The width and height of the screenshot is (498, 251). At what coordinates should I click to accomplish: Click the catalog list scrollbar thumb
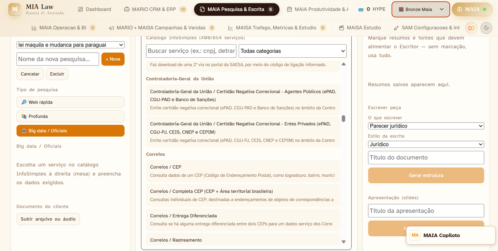(343, 118)
